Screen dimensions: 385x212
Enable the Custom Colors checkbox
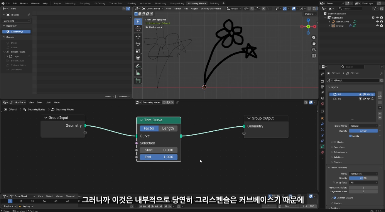334,198
